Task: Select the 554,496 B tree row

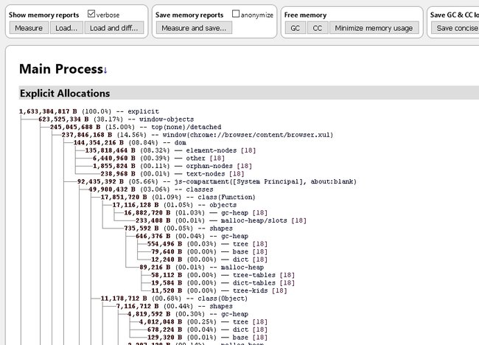Action: click(x=207, y=244)
